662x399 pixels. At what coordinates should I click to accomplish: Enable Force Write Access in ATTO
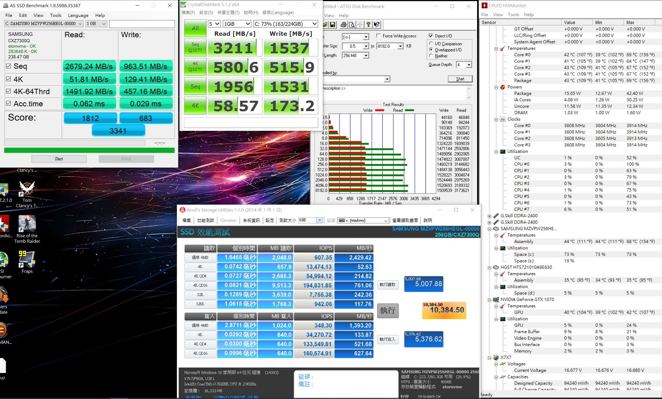point(379,36)
